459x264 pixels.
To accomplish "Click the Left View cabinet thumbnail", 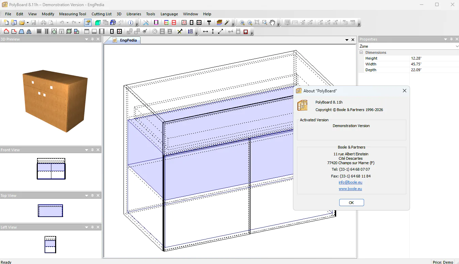I will click(x=50, y=245).
